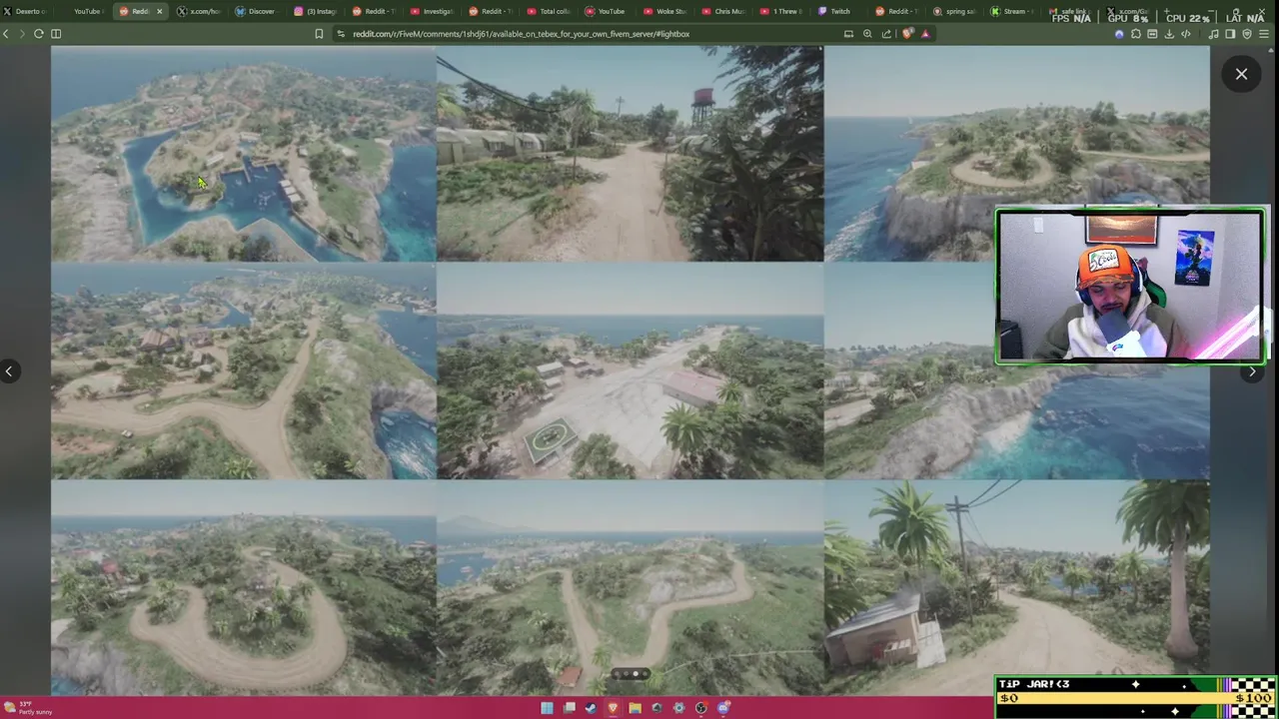Screen dimensions: 1279x719
Task: Open the roadside shack with palm trees image
Action: click(1016, 587)
